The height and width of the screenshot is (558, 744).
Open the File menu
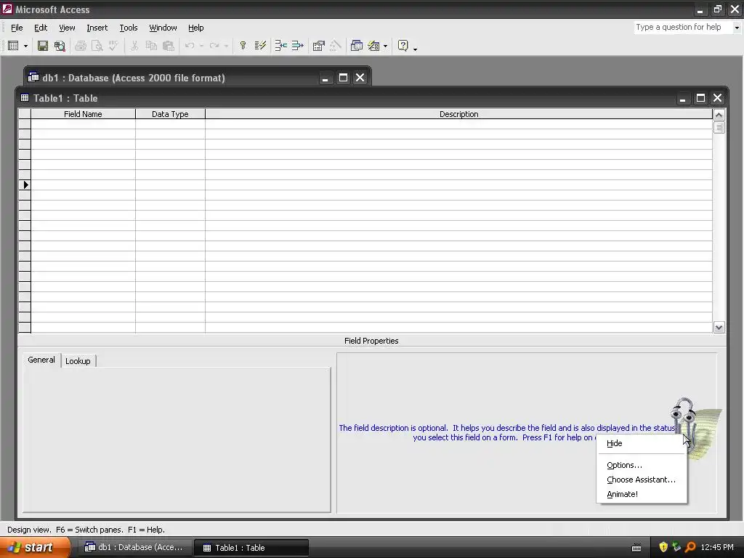[17, 28]
